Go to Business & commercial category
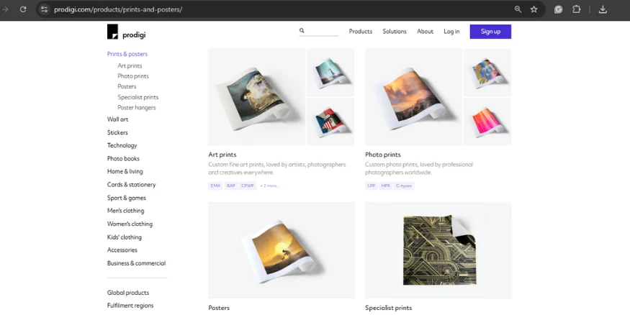The height and width of the screenshot is (315, 630). tap(136, 263)
